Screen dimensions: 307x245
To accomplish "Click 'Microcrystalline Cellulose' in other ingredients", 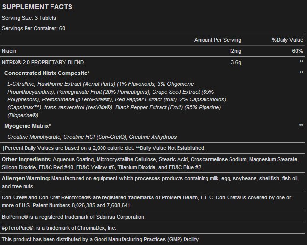I will pyautogui.click(x=127, y=159).
